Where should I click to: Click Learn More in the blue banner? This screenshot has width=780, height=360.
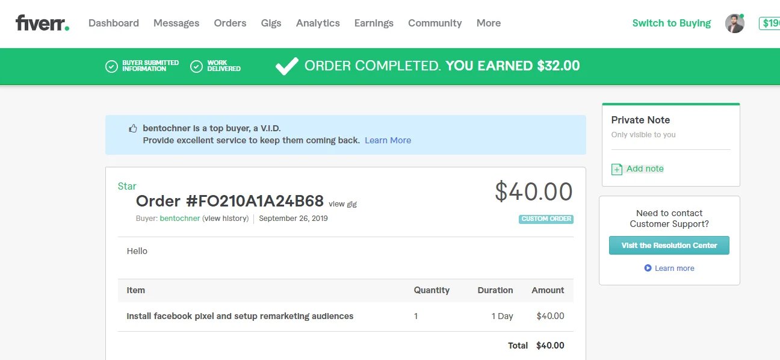point(388,140)
